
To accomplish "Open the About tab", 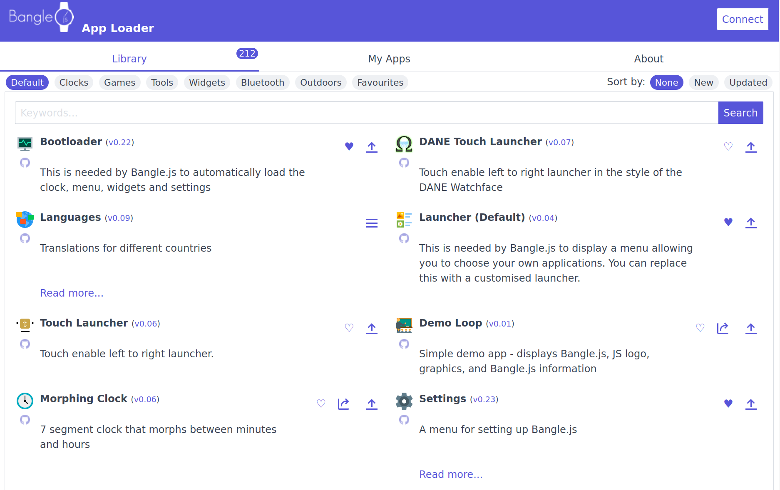I will pos(648,59).
